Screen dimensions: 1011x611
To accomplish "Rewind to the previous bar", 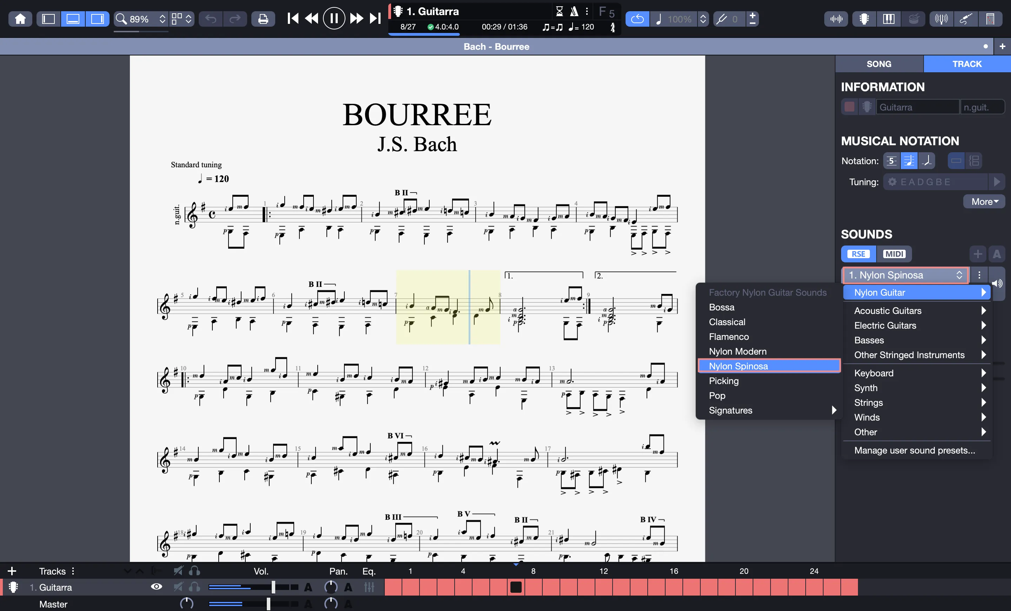I will pos(312,19).
